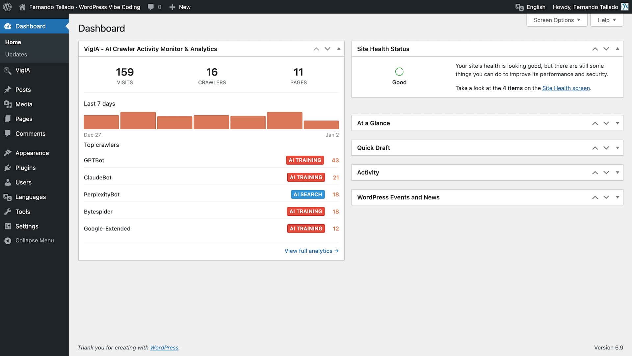Click the Collapse Menu arrow at sidebar bottom
The image size is (632, 356).
coord(8,240)
